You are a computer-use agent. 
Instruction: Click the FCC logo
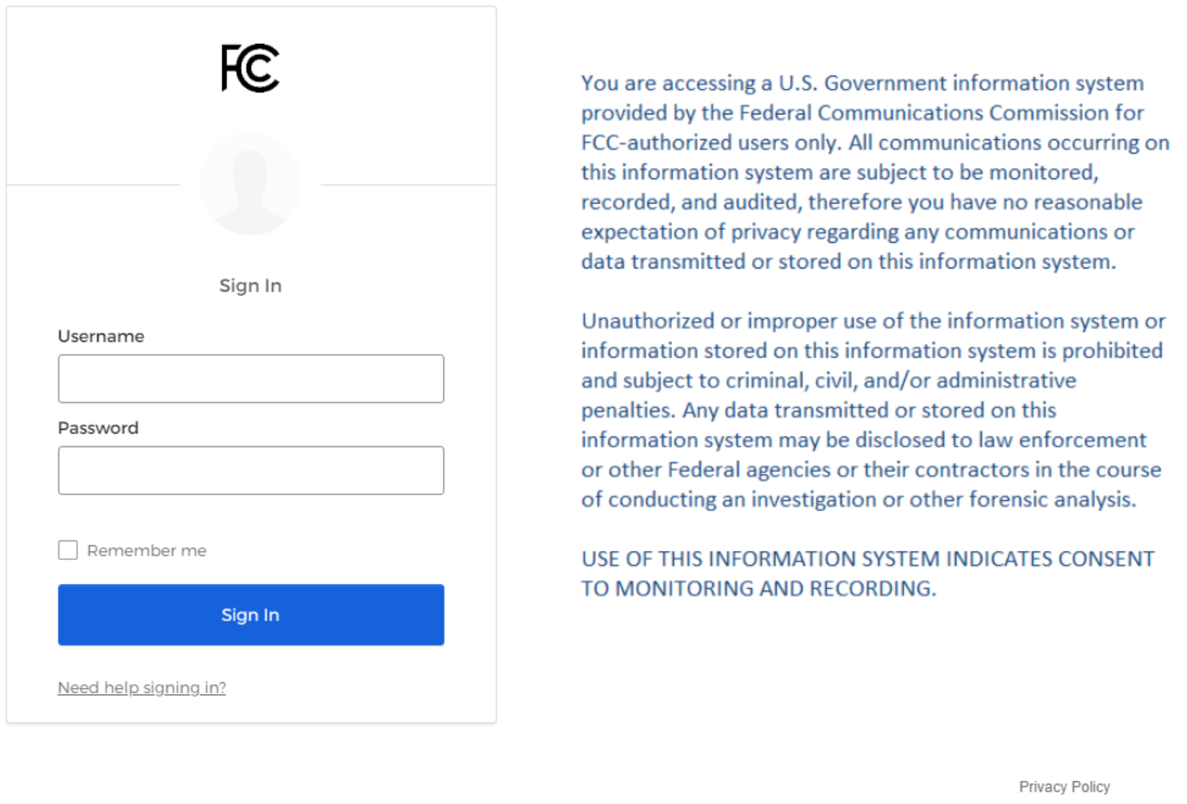(250, 68)
